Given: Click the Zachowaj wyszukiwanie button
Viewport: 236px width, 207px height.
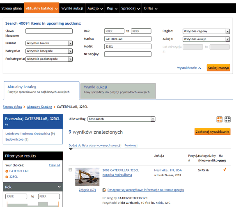Looking at the screenshot, I should click(212, 132).
